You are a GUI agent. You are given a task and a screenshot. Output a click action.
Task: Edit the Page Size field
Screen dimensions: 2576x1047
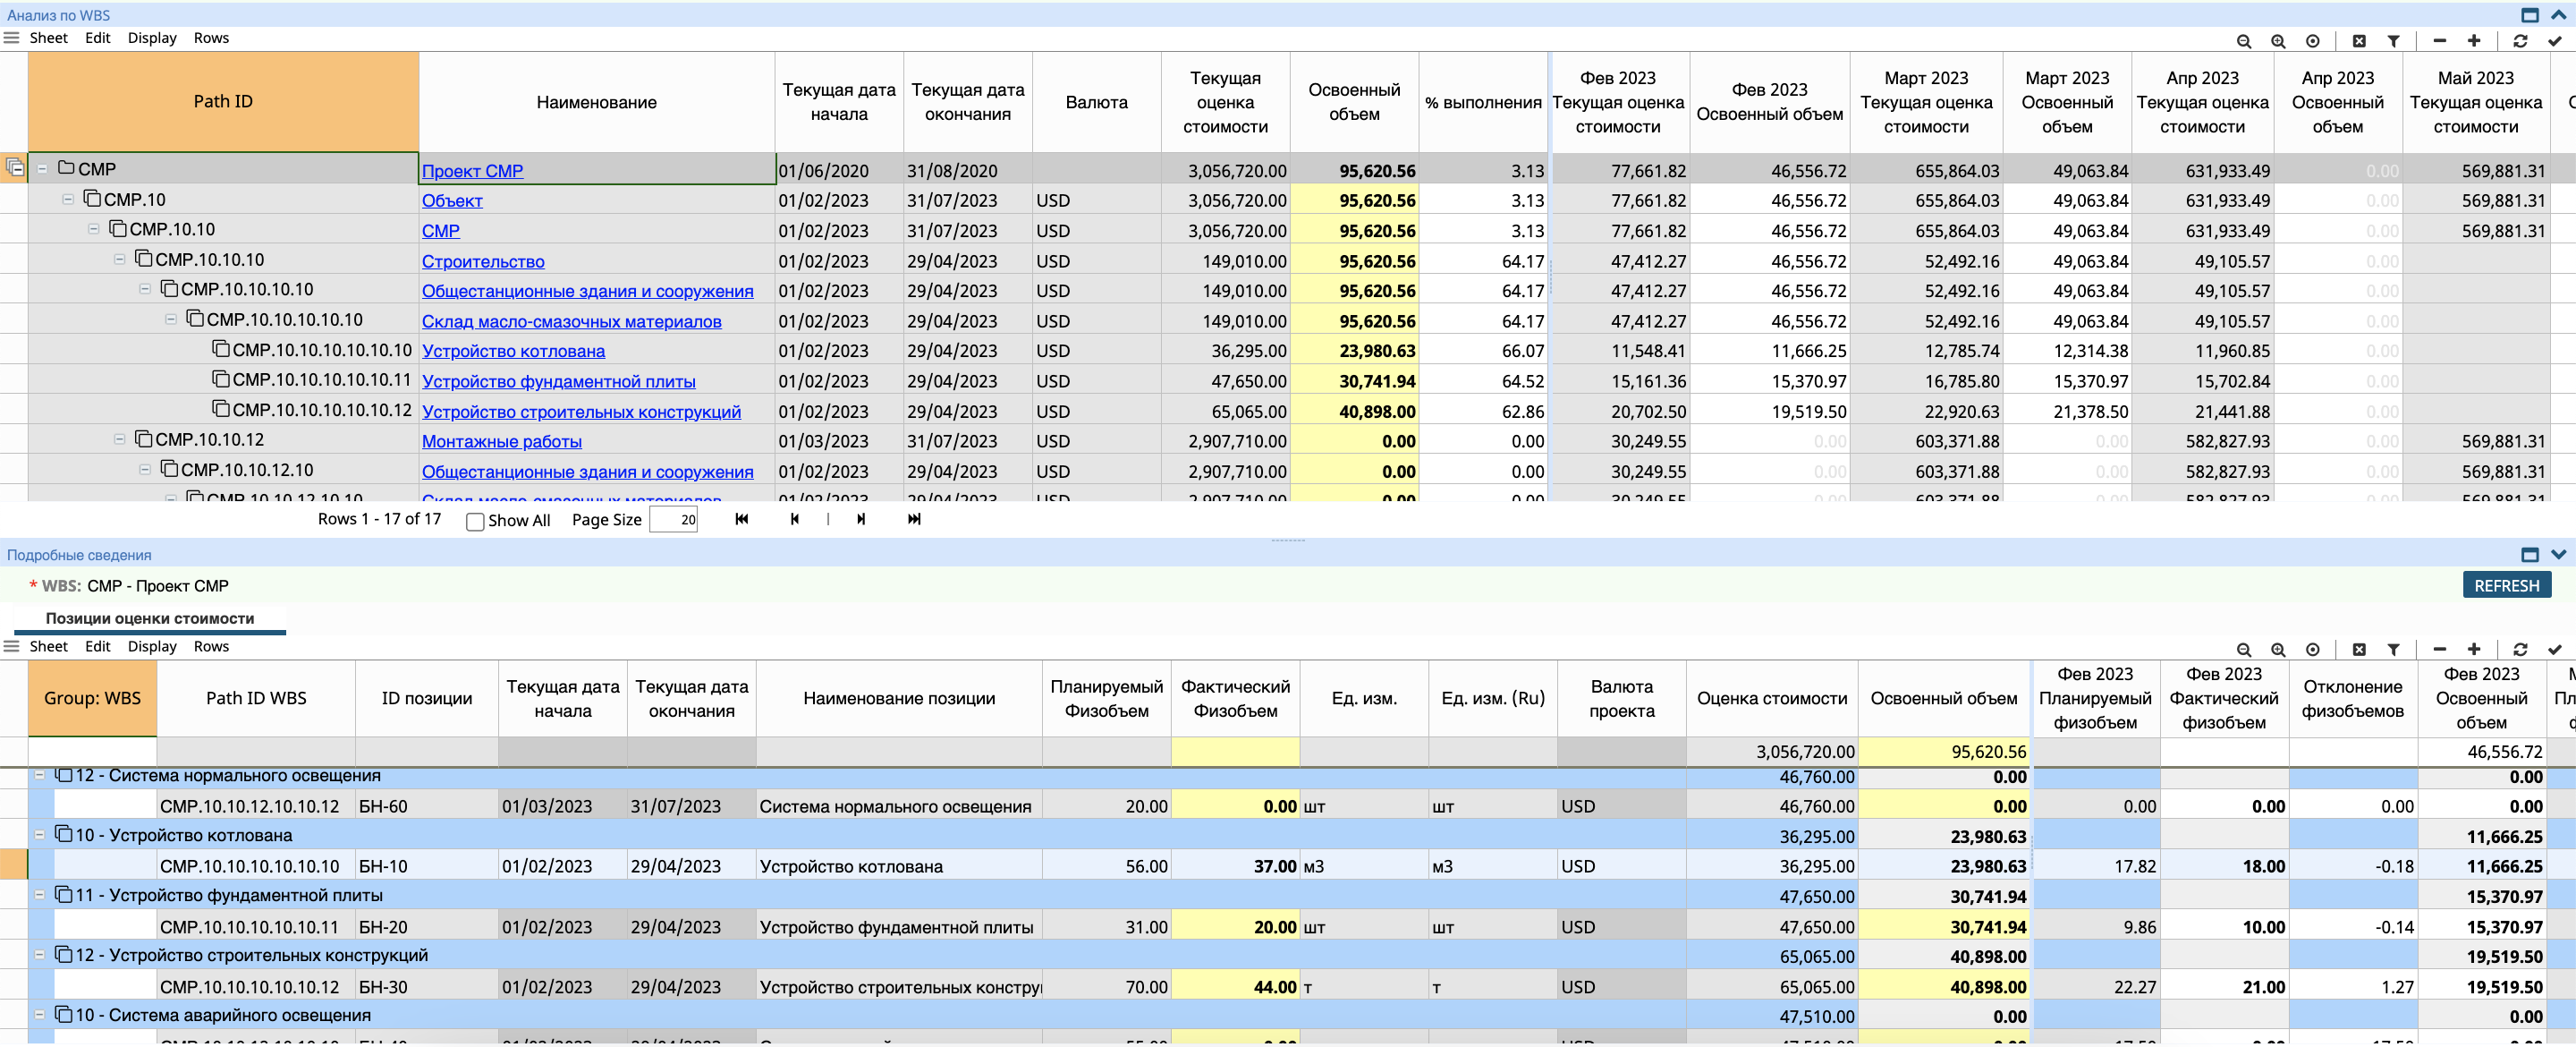click(673, 520)
